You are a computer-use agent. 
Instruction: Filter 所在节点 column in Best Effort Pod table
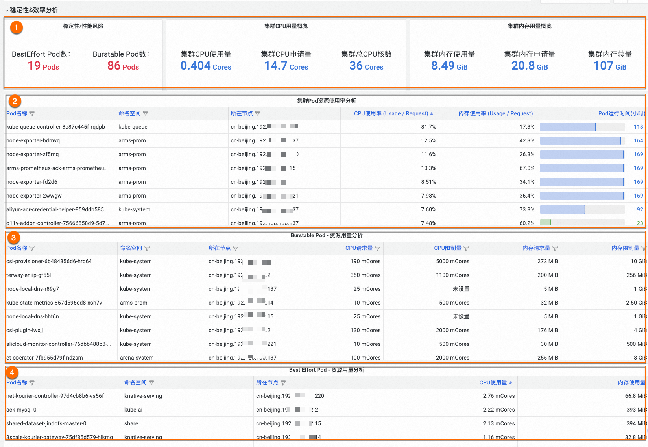[283, 383]
